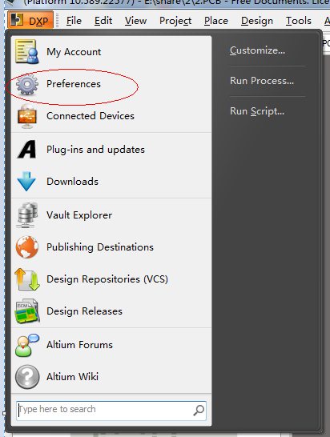Open the Connected Devices USB icon
The image size is (330, 437).
[x=26, y=116]
